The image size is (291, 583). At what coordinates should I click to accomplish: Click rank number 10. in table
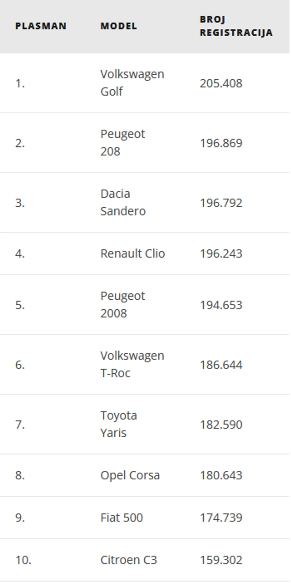[x=23, y=560]
